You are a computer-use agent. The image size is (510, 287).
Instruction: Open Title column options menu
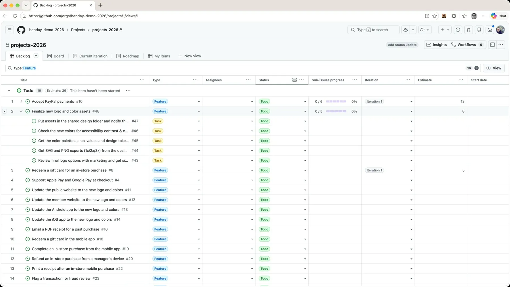(142, 80)
